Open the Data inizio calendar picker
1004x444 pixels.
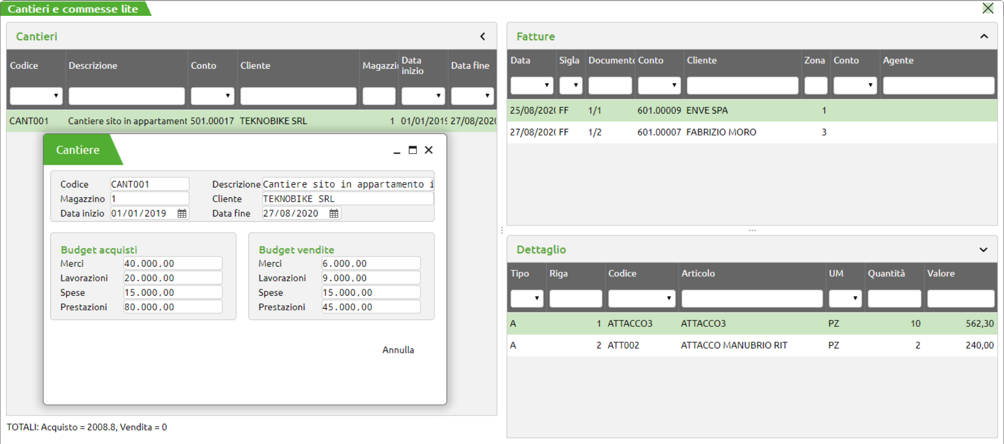point(182,213)
